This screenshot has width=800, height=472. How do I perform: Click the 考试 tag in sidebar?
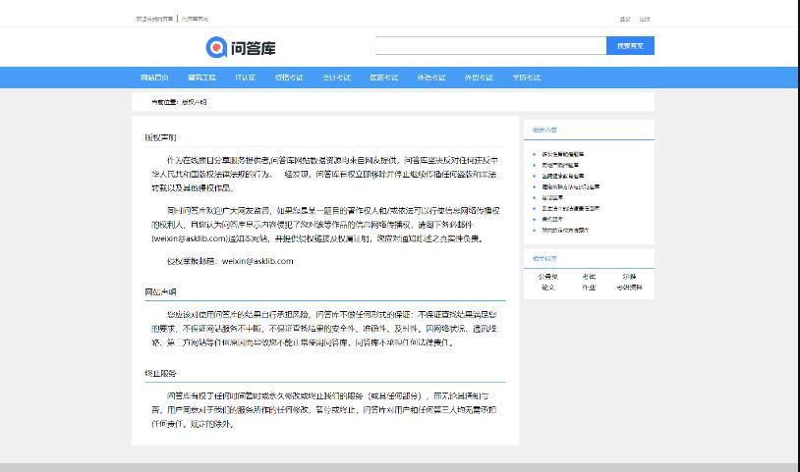(589, 277)
